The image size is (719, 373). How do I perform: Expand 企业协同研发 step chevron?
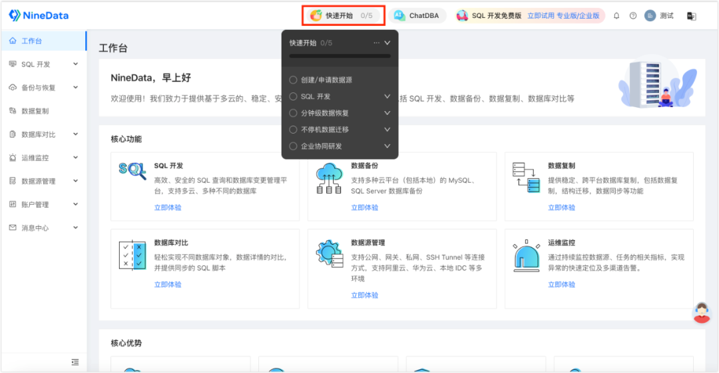pyautogui.click(x=387, y=146)
